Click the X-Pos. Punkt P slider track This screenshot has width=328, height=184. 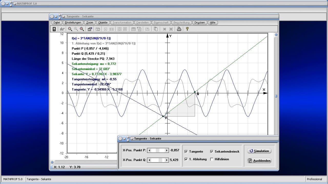158,150
